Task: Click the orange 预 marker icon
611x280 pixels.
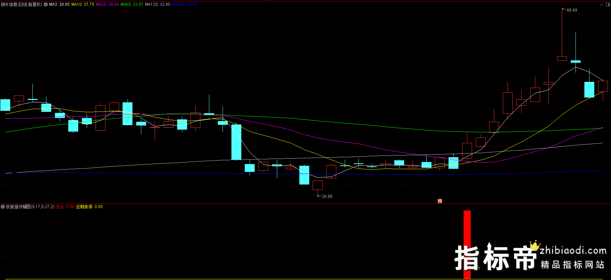Action: tap(440, 201)
